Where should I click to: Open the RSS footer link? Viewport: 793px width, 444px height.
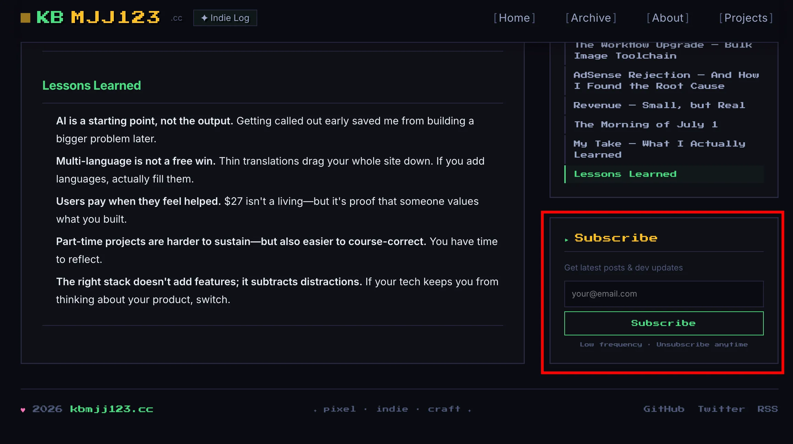coord(768,409)
